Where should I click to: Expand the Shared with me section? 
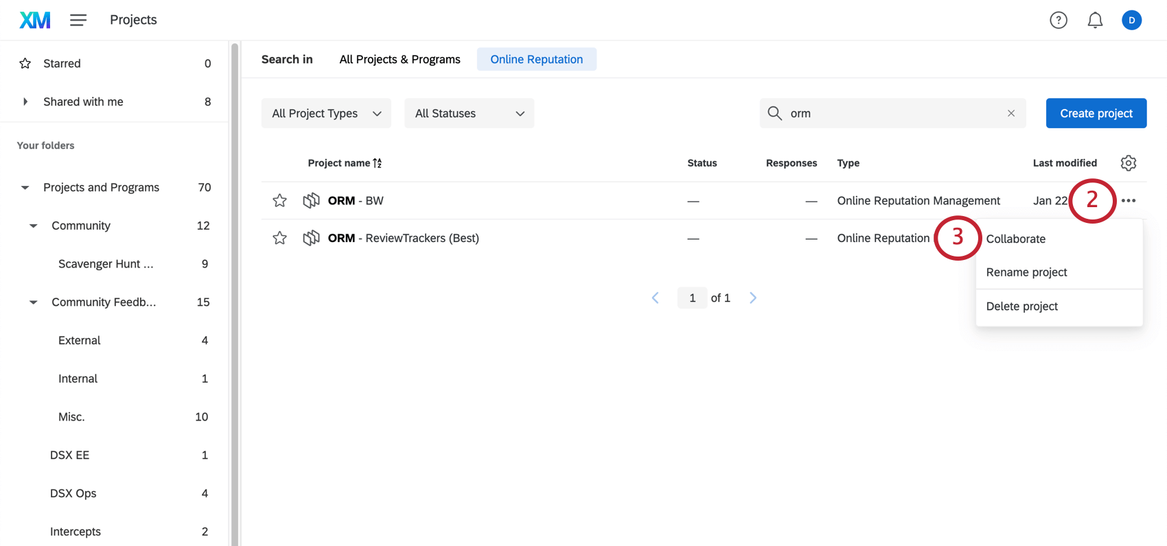(25, 102)
